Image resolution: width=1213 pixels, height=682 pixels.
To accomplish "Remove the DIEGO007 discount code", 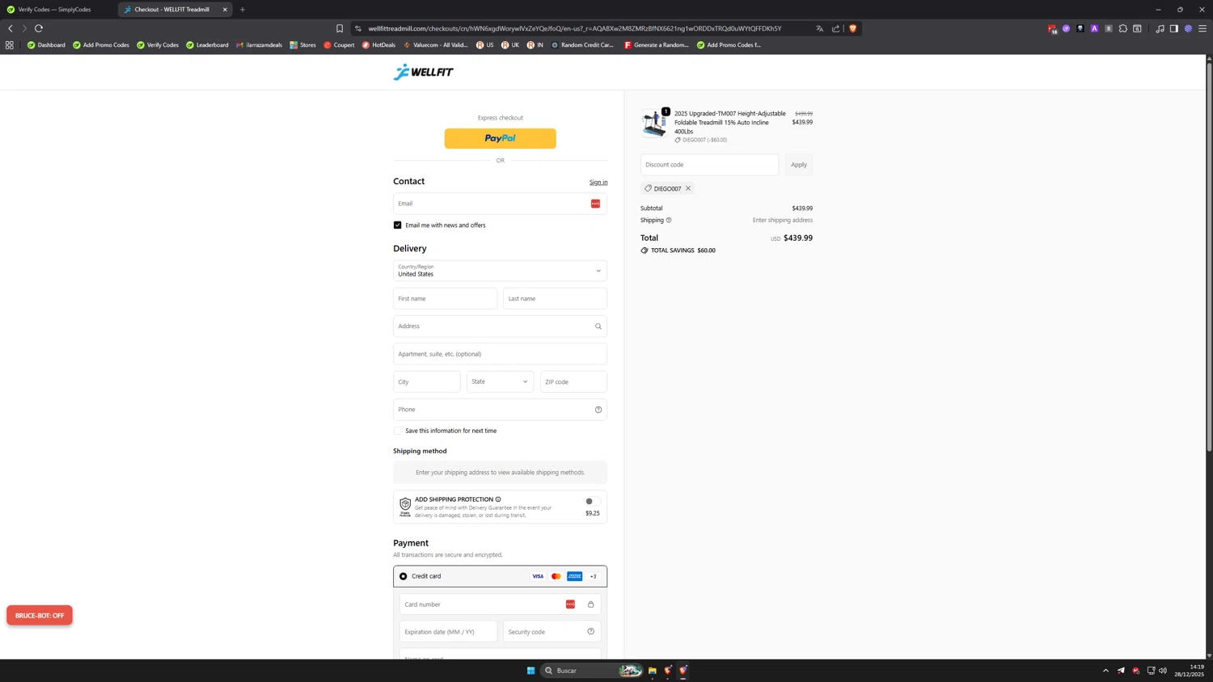I will pos(688,188).
